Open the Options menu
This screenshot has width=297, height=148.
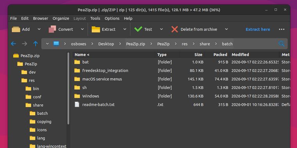112,18
